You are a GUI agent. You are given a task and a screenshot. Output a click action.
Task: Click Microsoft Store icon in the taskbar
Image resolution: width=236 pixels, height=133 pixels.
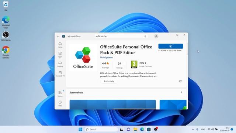click(x=149, y=129)
